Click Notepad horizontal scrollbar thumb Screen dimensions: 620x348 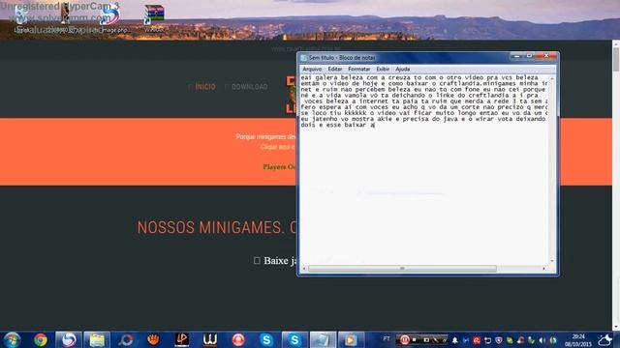point(402,269)
